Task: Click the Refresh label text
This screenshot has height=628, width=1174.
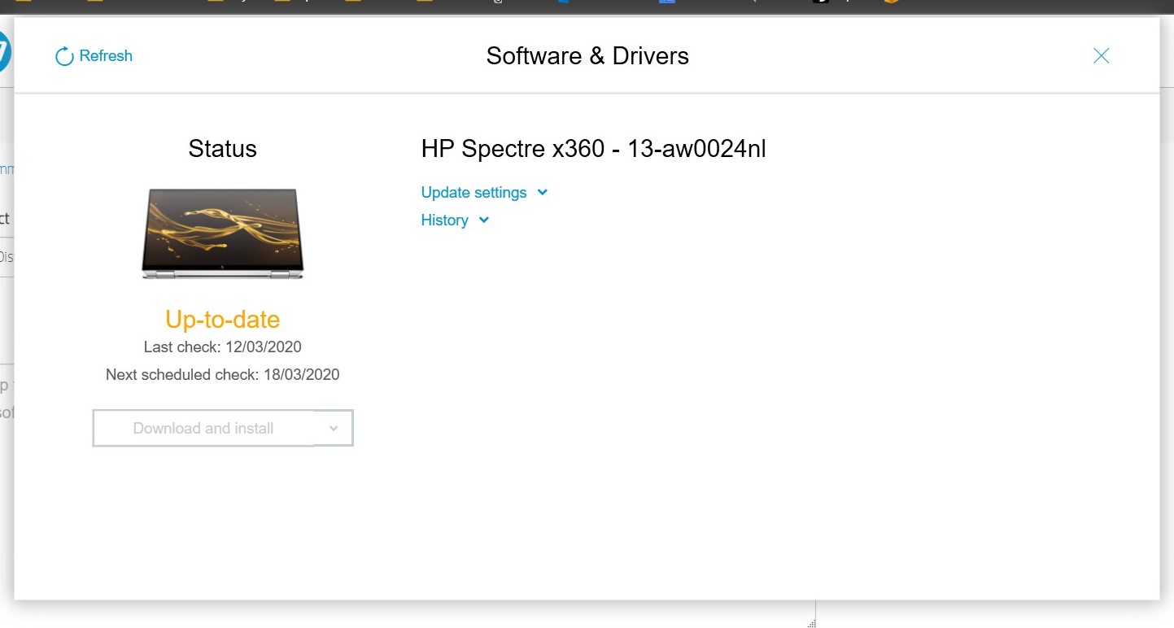Action: click(106, 55)
